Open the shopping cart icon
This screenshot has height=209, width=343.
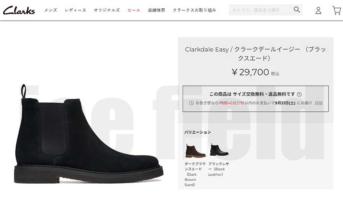(337, 10)
